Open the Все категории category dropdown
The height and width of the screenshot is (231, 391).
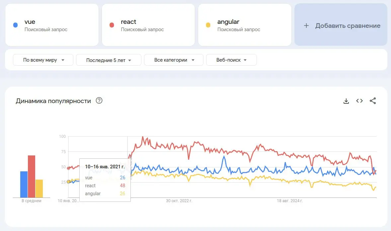point(173,60)
